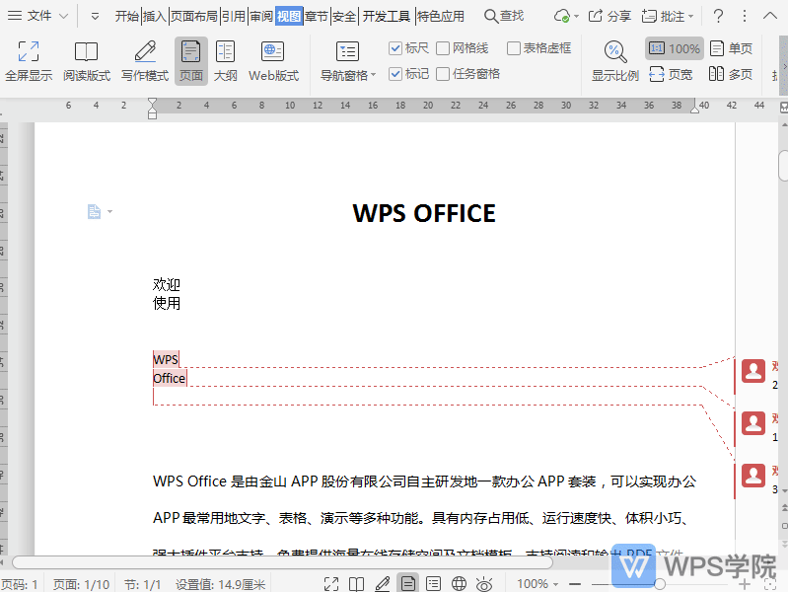Select the 视图 tab
Viewport: 788px width, 592px height.
point(289,16)
